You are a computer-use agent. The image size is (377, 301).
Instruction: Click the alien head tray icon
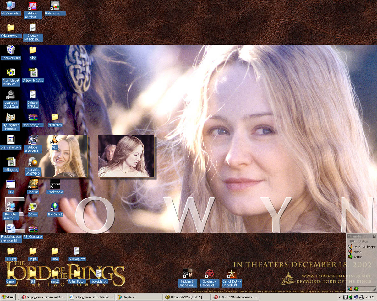[346, 297]
